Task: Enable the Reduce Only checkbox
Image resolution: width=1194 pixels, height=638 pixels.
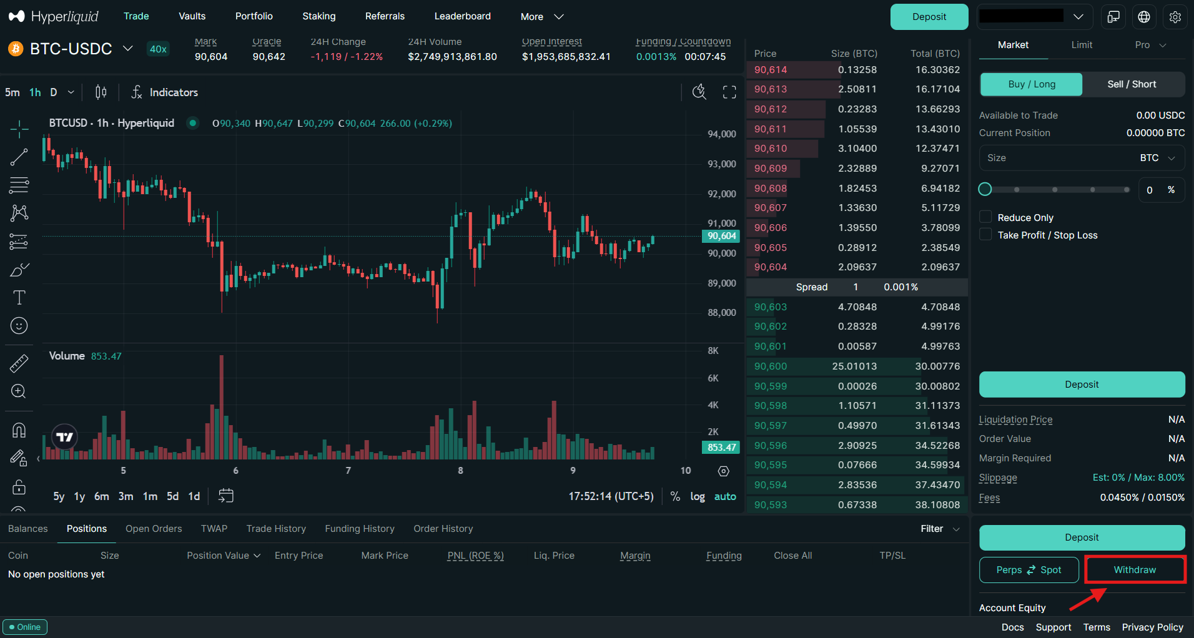Action: (x=985, y=217)
